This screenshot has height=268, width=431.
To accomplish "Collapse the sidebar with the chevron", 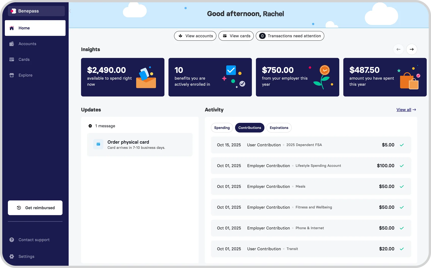I will (x=70, y=11).
